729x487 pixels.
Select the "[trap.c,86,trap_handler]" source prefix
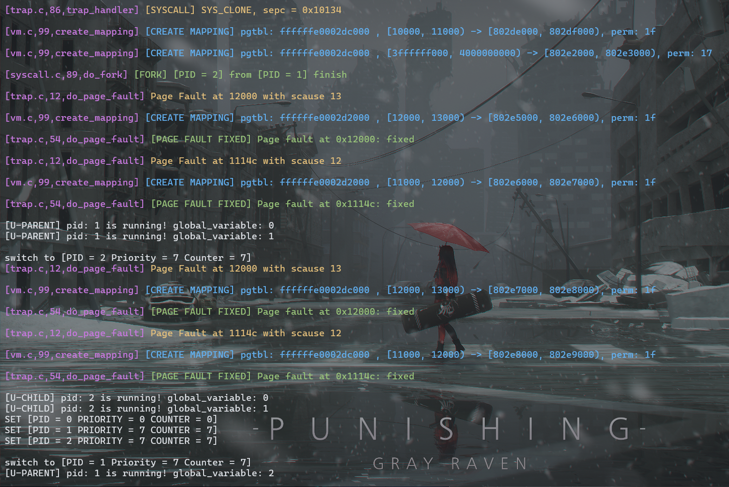pyautogui.click(x=72, y=10)
